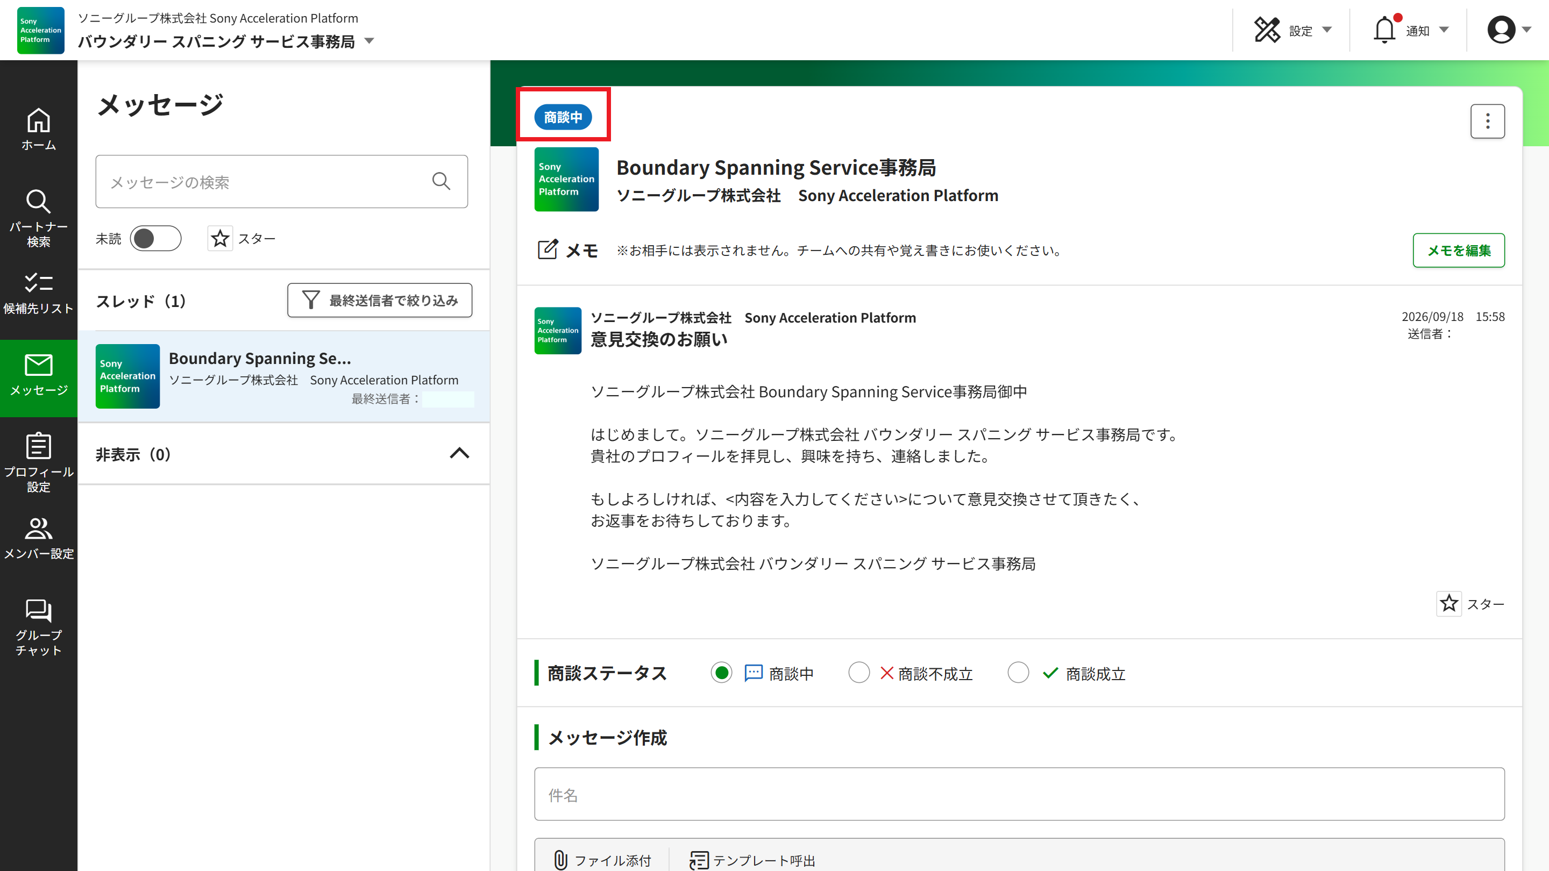This screenshot has height=871, width=1549.
Task: Collapse the 非表示 (0) section
Action: pyautogui.click(x=459, y=454)
